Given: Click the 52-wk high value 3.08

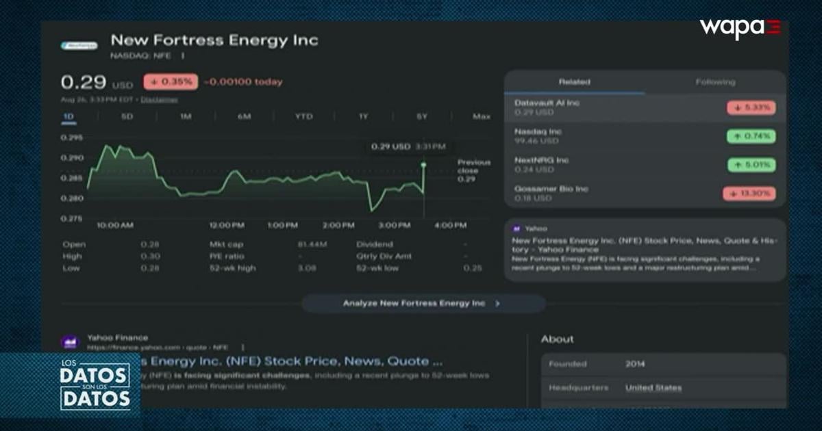Looking at the screenshot, I should 307,268.
